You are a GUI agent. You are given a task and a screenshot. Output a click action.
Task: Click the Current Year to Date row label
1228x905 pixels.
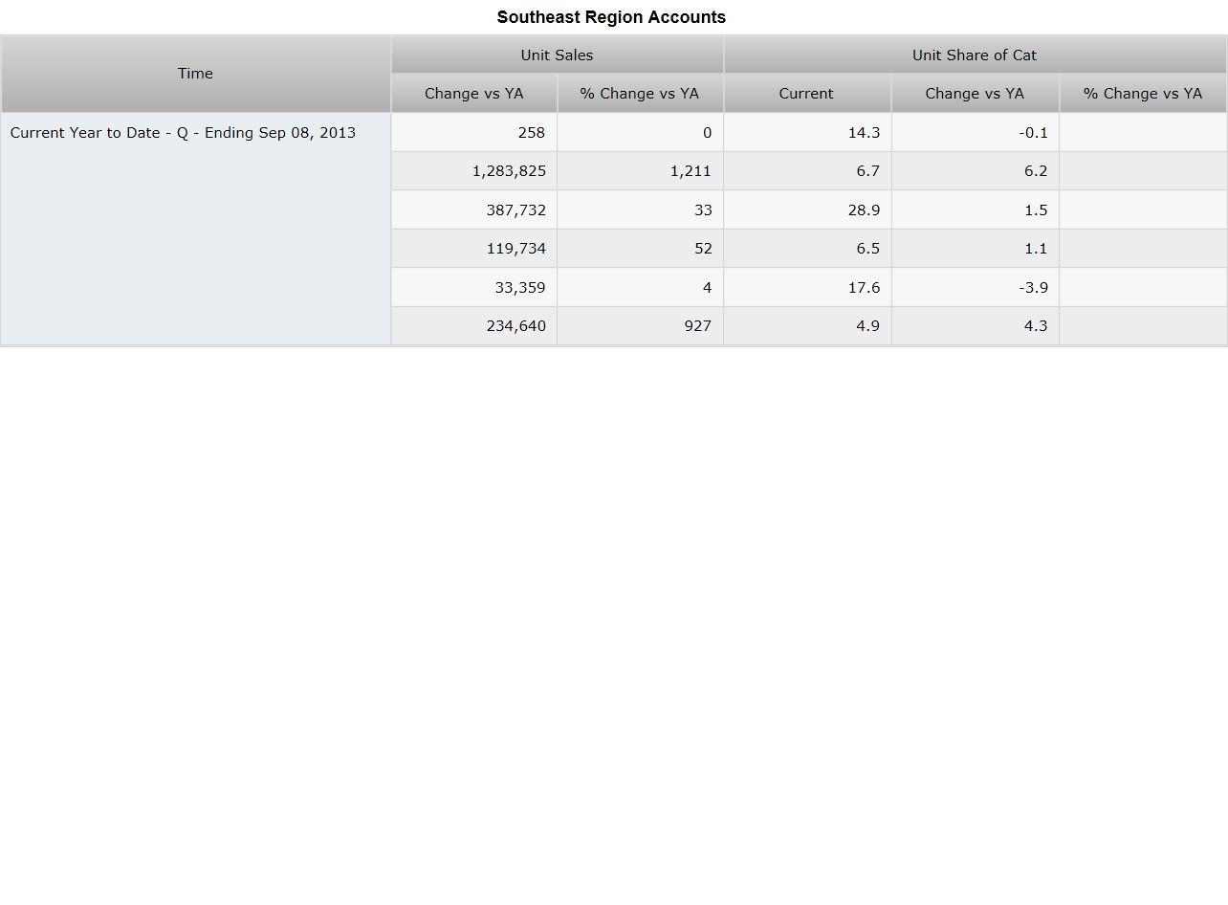tap(196, 229)
